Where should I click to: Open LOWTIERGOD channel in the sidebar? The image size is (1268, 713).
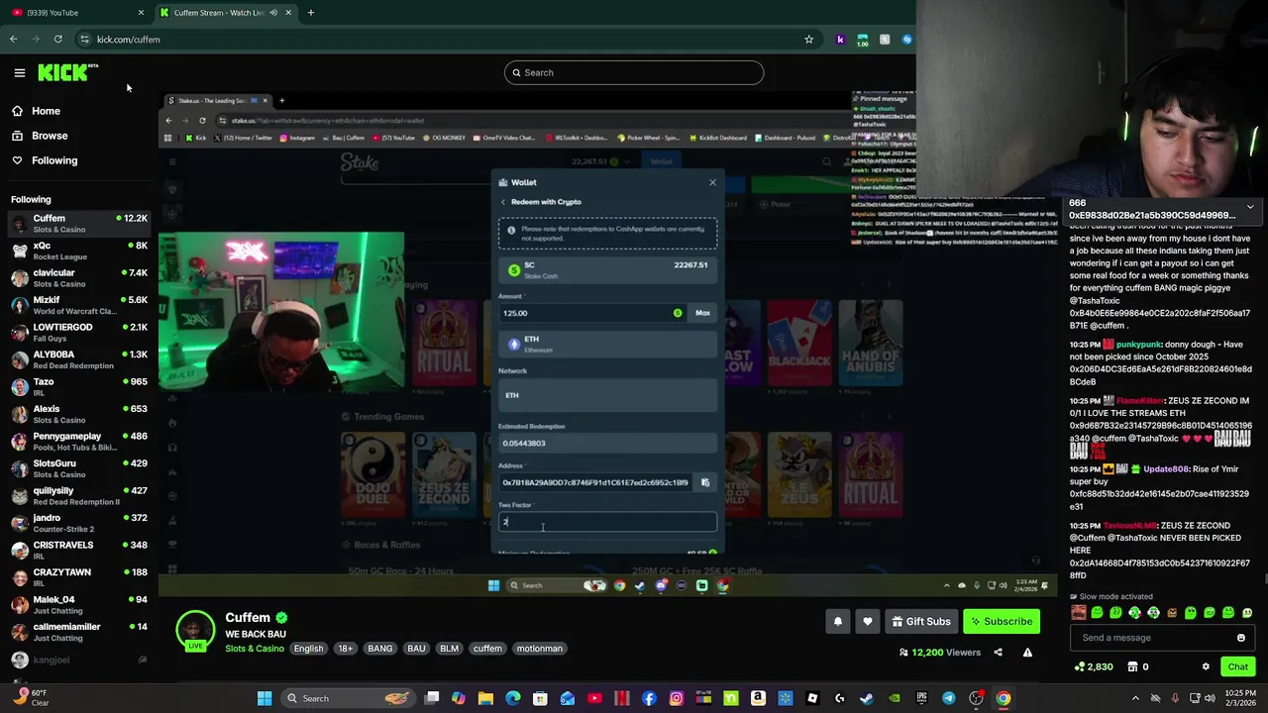tap(77, 333)
